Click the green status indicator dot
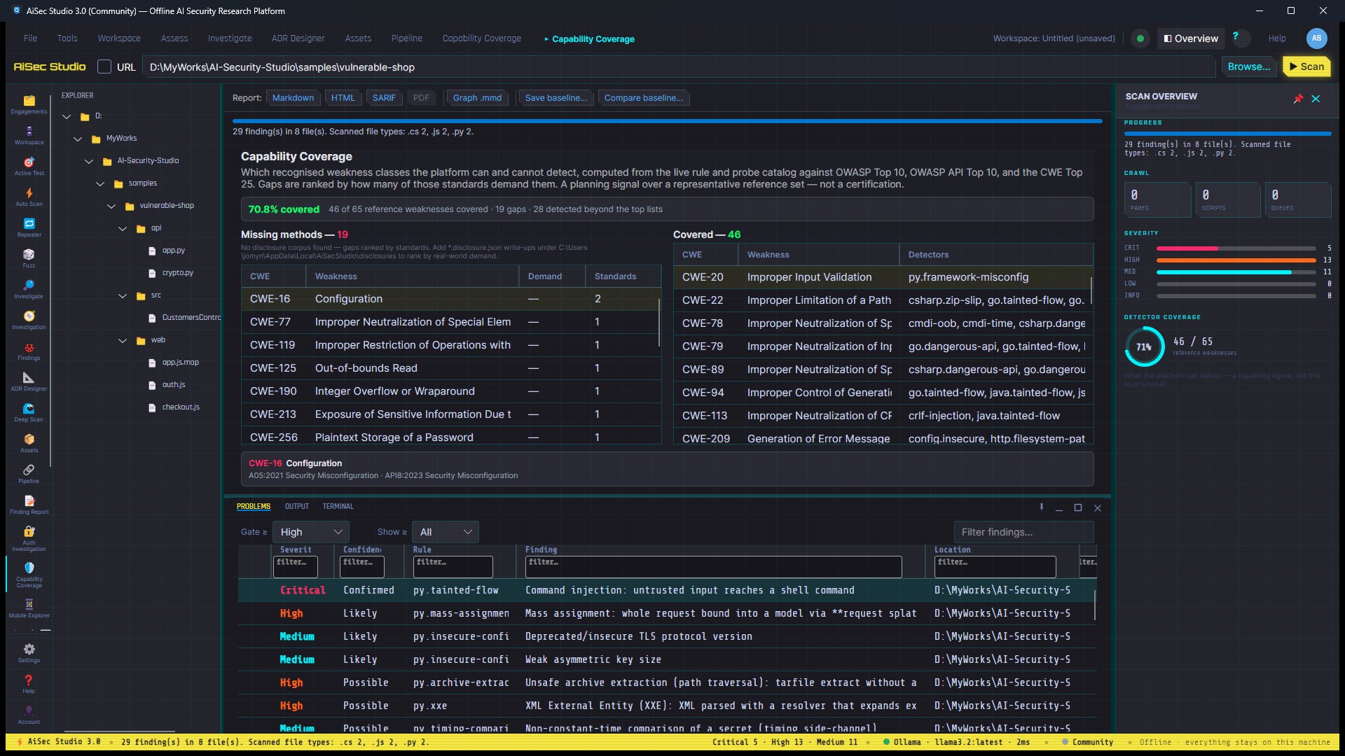The image size is (1345, 756). [x=1140, y=38]
